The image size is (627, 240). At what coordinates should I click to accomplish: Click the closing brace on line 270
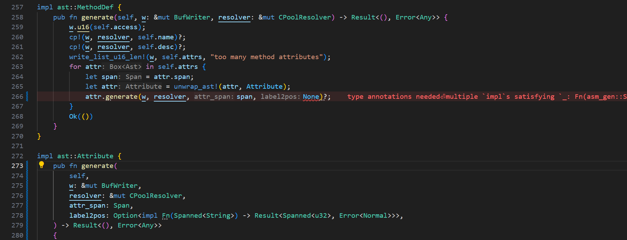39,136
